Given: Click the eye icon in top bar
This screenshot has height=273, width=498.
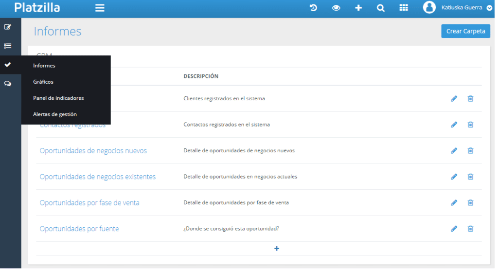Looking at the screenshot, I should tap(336, 8).
